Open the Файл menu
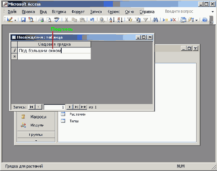The height and width of the screenshot is (171, 217). click(12, 12)
